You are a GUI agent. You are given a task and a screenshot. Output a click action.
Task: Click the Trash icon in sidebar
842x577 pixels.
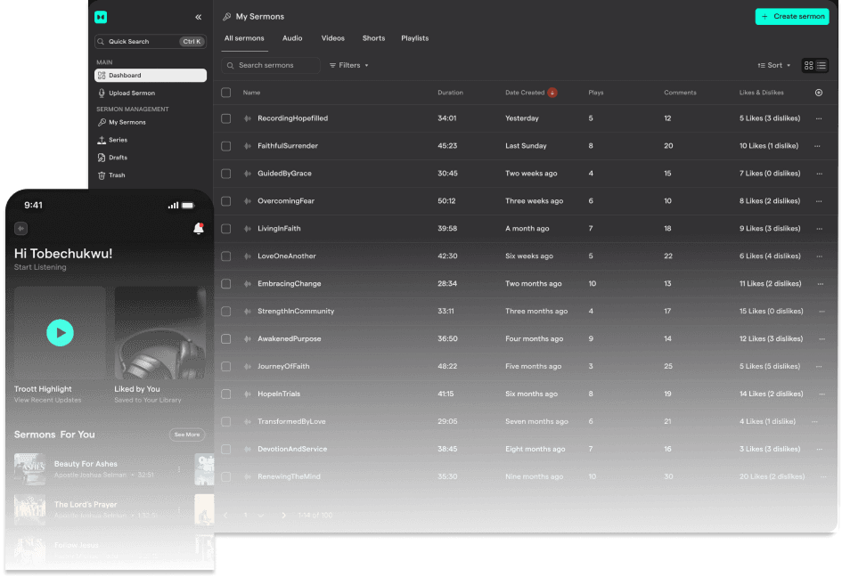click(102, 175)
